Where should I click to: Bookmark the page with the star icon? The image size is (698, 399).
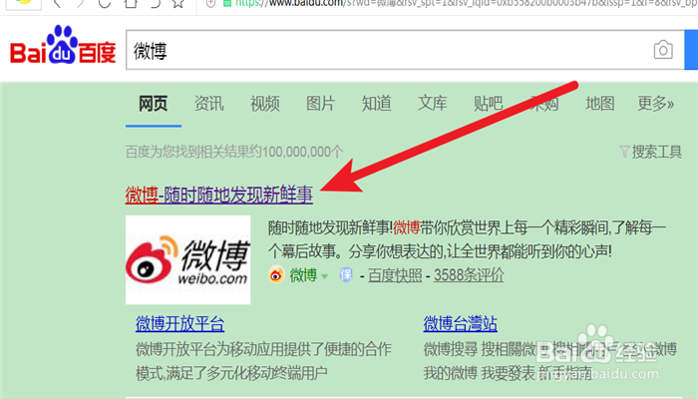178,4
